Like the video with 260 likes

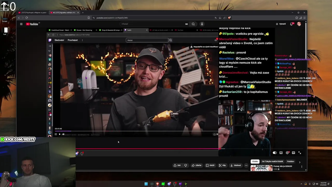click(x=177, y=165)
